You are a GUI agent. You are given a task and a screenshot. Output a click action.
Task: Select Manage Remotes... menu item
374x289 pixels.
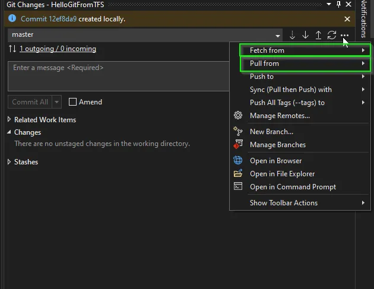point(300,116)
